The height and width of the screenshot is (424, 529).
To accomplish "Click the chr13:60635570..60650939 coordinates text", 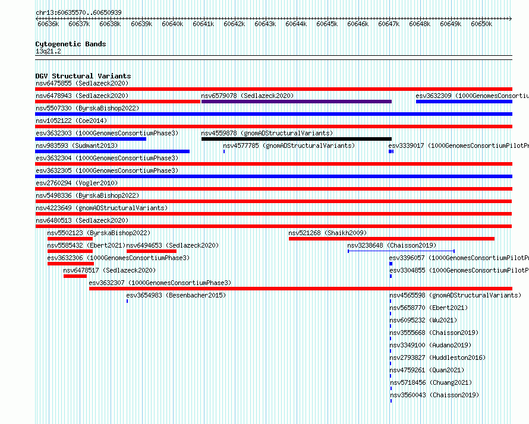I will click(78, 12).
